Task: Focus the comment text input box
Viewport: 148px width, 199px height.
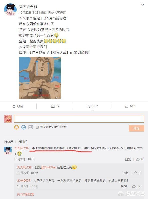Action: [x=79, y=119]
